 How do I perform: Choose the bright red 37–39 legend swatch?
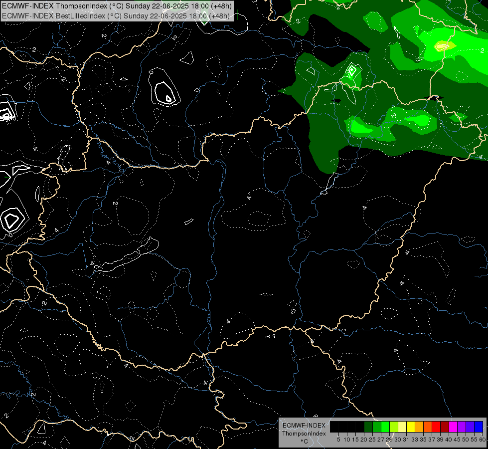(436, 427)
